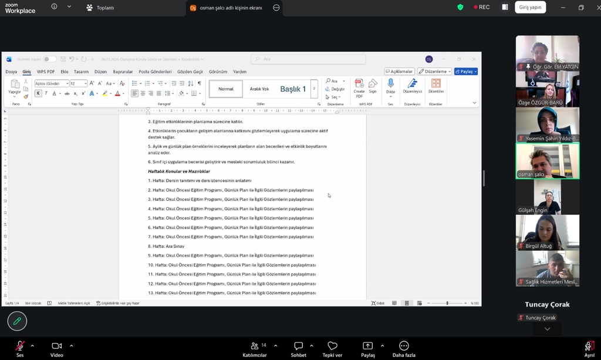Unmute the microphone with the Ses button
The image size is (601, 360).
(20, 346)
